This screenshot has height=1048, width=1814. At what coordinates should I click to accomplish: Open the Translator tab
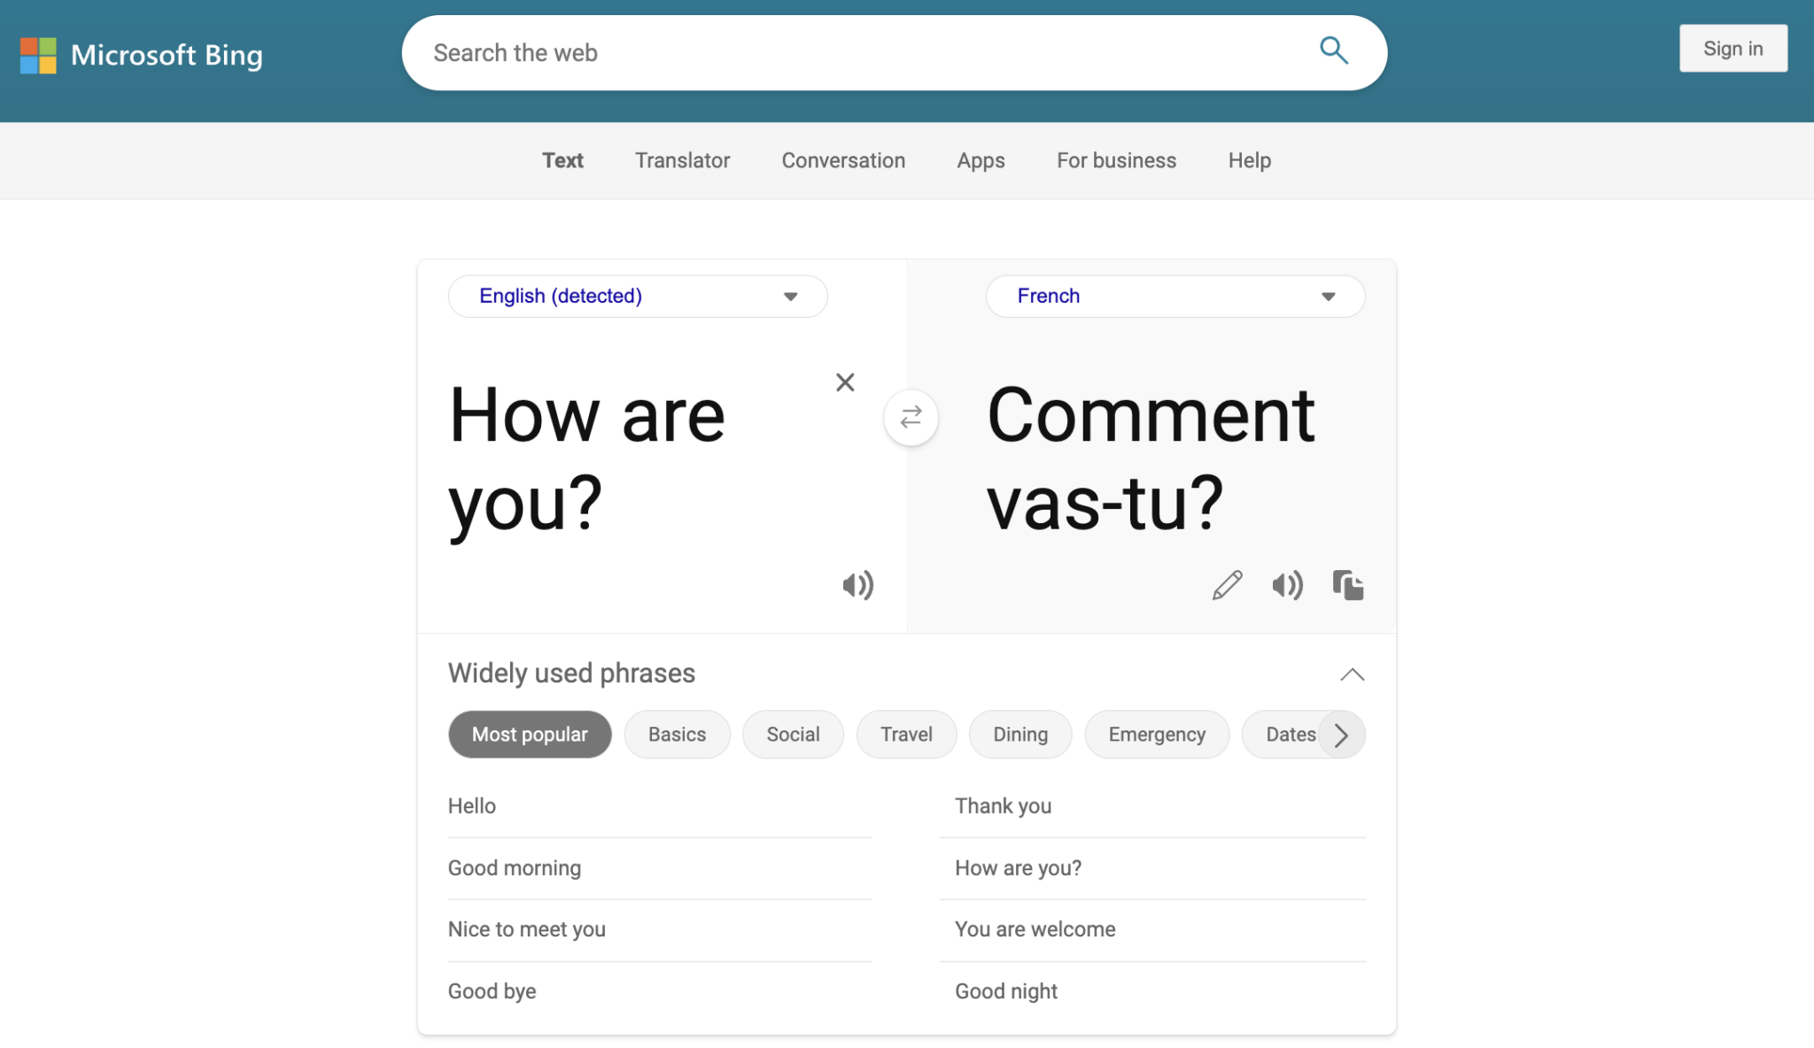(x=681, y=160)
